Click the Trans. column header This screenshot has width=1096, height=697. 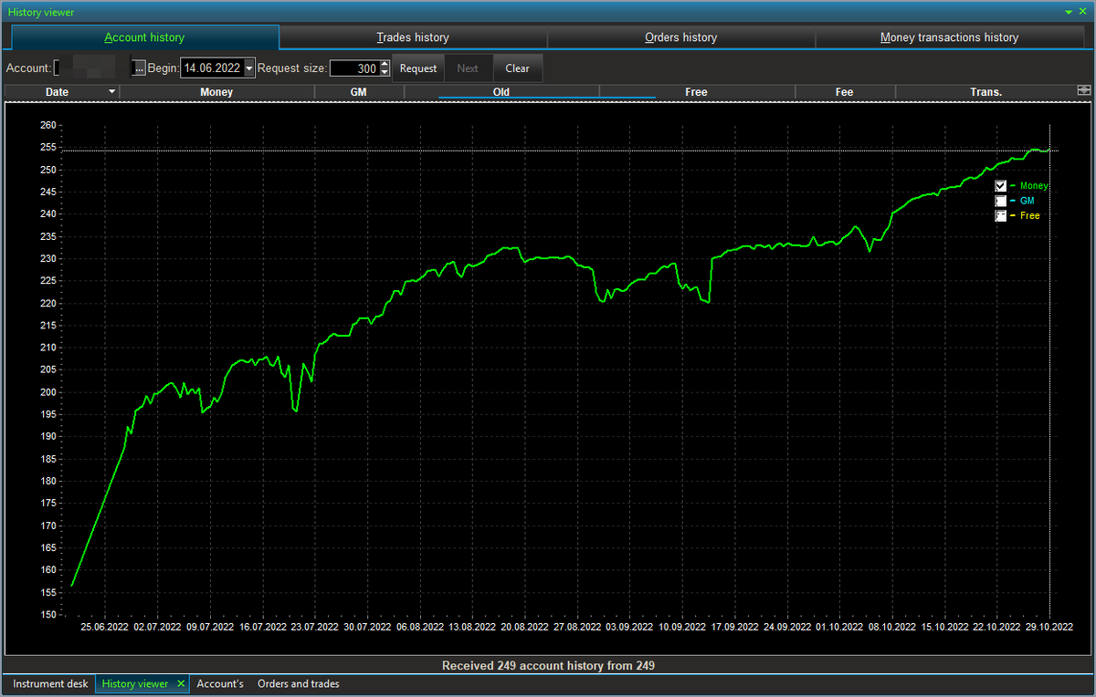[x=986, y=91]
